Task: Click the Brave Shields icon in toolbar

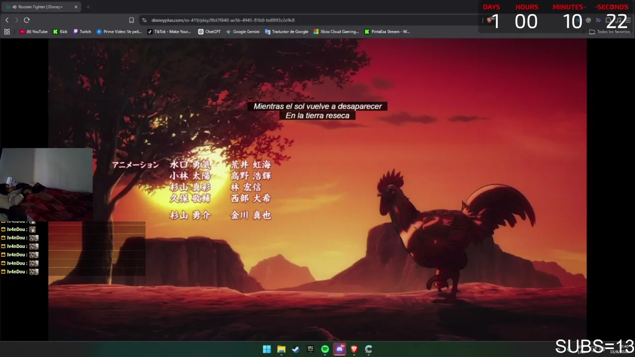Action: click(x=490, y=20)
